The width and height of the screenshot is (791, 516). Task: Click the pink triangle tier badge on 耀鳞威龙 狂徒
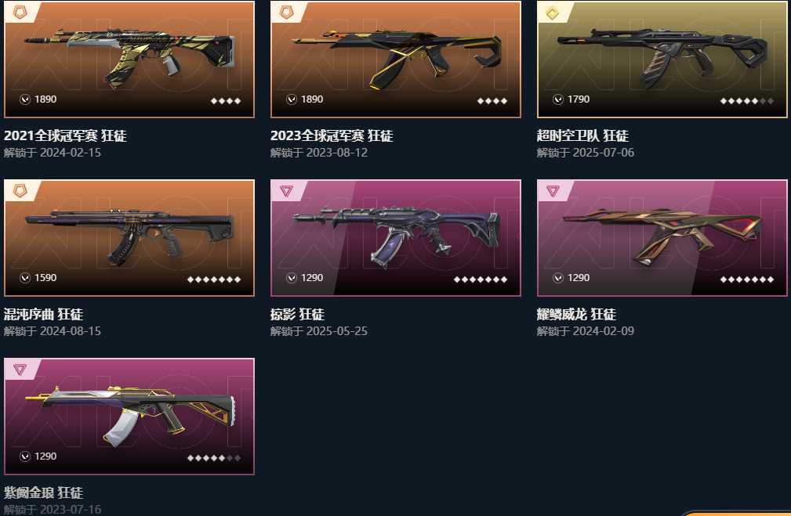pyautogui.click(x=553, y=191)
